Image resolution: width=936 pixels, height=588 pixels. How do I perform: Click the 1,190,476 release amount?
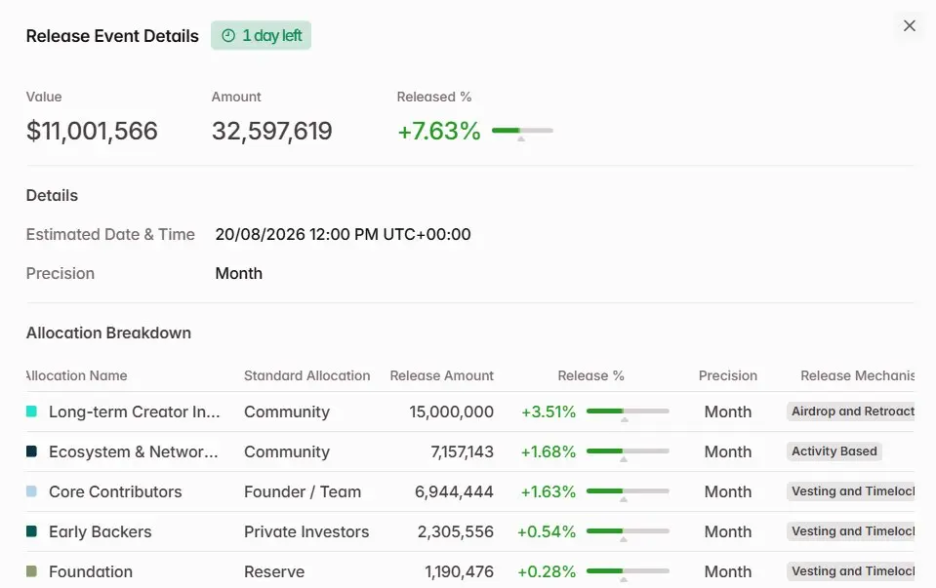[x=459, y=571]
